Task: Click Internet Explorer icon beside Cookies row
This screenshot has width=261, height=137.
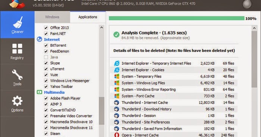Action: point(117,70)
